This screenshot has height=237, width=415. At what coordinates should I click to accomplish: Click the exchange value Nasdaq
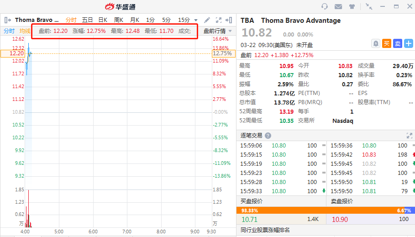343,121
